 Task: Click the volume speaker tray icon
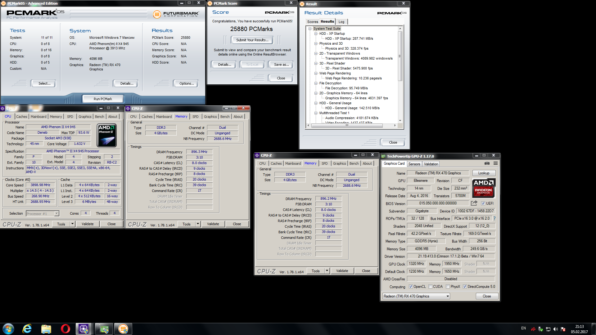click(555, 329)
